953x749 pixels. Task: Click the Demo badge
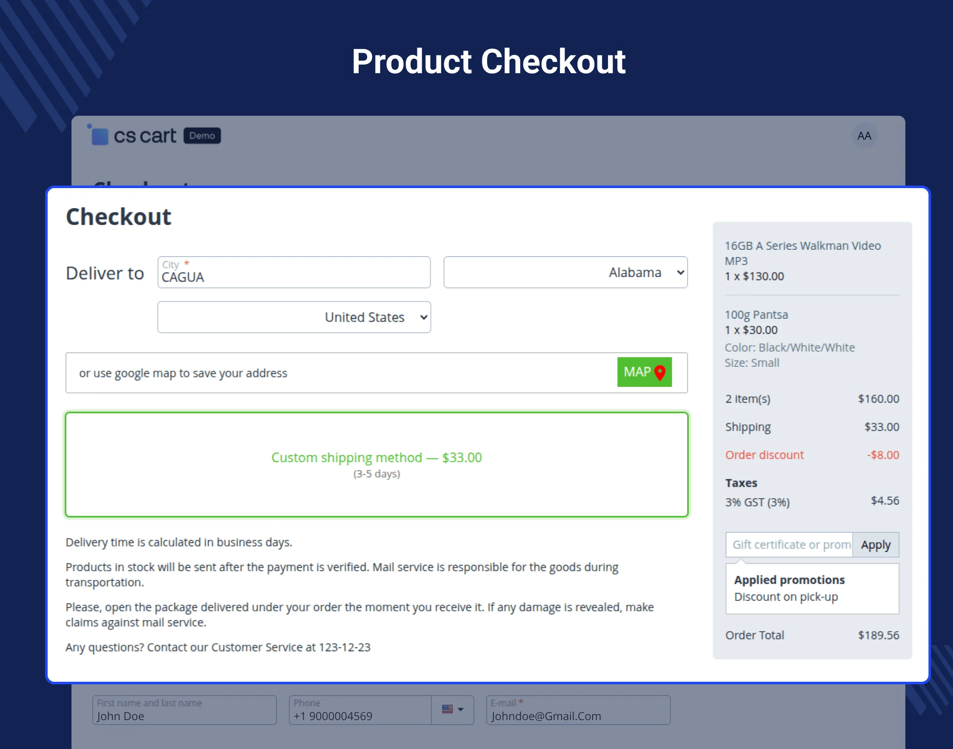pyautogui.click(x=202, y=136)
